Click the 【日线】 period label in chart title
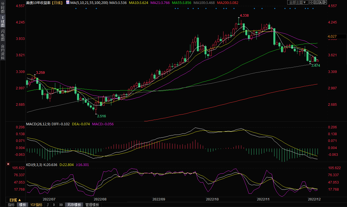Viewport: 347px width, 207px height. [58, 2]
